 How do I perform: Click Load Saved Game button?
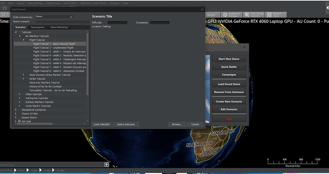pyautogui.click(x=229, y=84)
